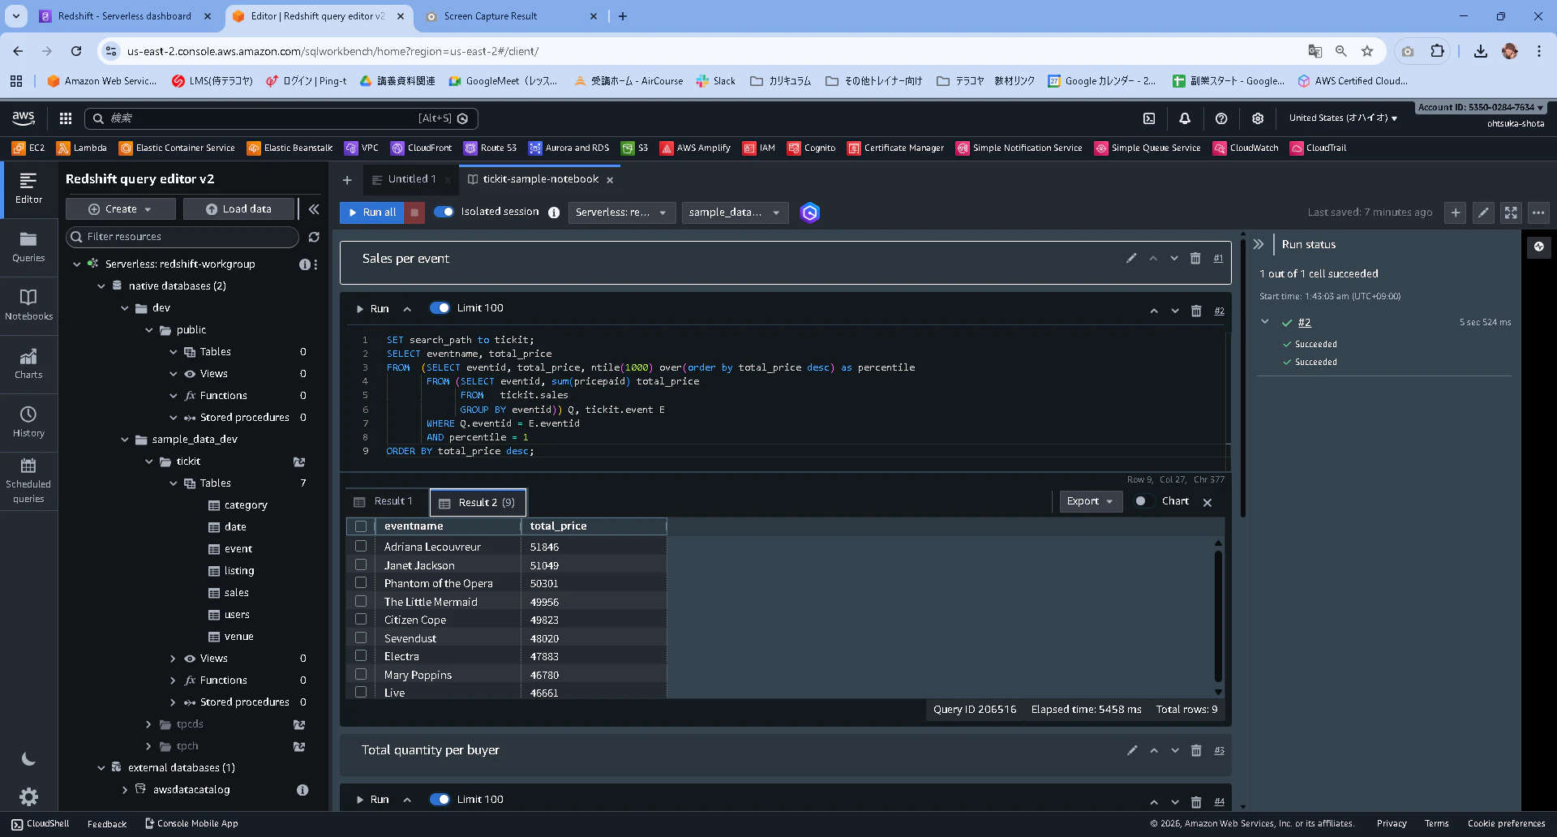The width and height of the screenshot is (1557, 837).
Task: Click the AWS console search box
Action: [281, 118]
